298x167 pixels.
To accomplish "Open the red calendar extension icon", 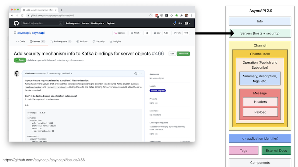I will (157, 16).
